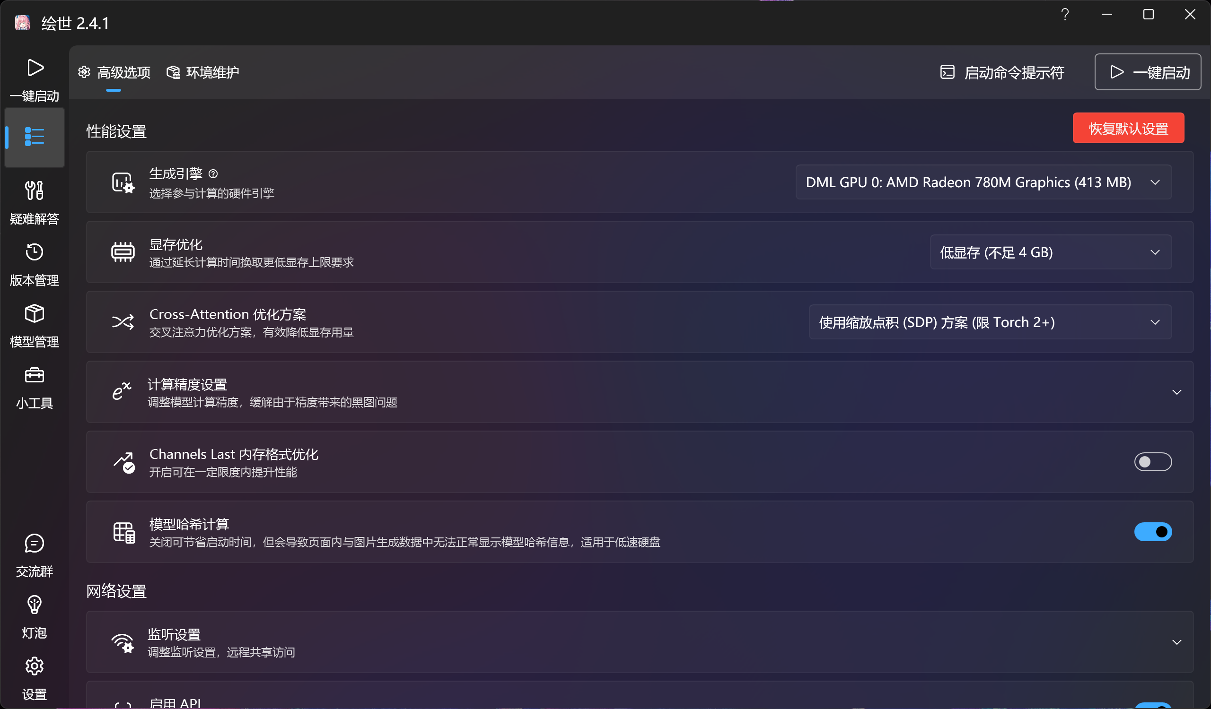Viewport: 1211px width, 709px height.
Task: Expand the 计算精度设置 section
Action: click(x=1176, y=392)
